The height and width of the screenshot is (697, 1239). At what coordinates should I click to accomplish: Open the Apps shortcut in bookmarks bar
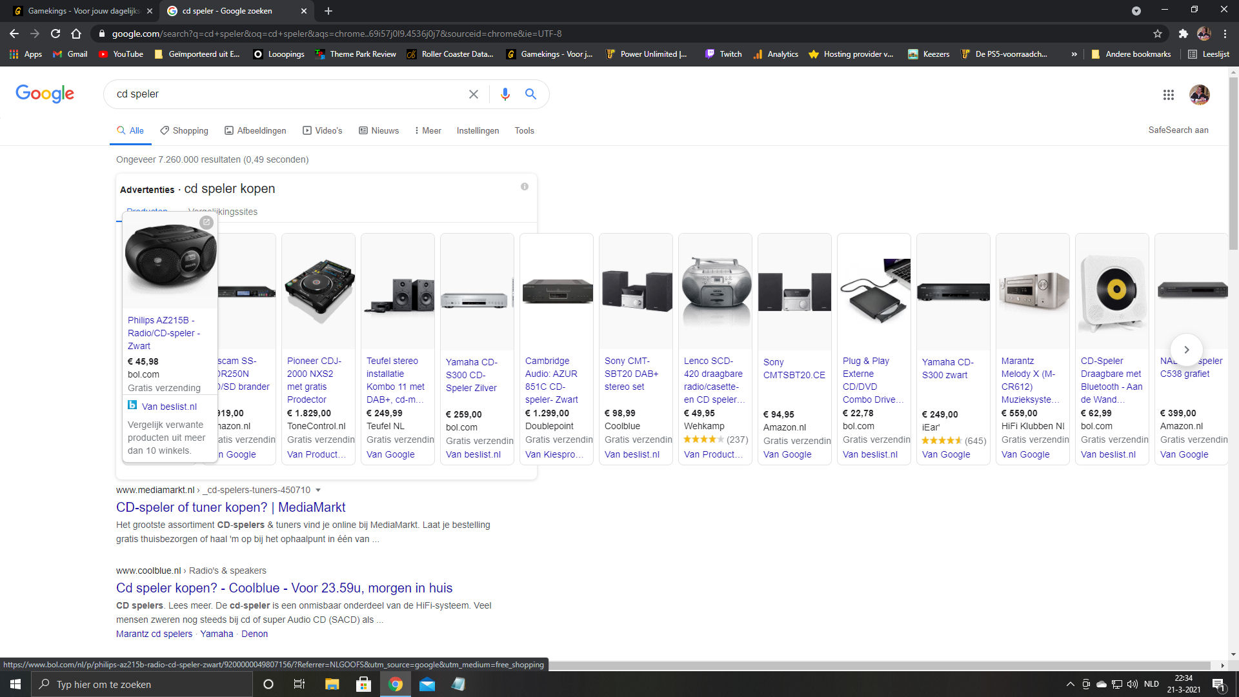click(26, 54)
